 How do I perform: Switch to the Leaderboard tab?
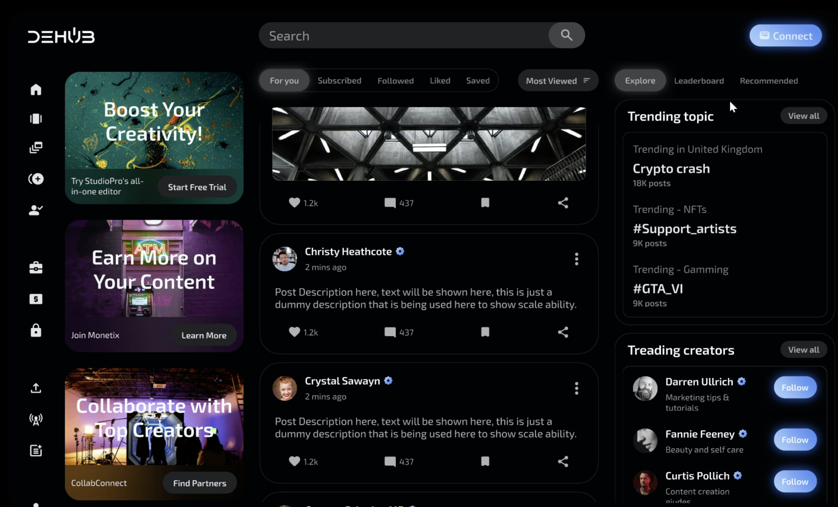pyautogui.click(x=699, y=81)
